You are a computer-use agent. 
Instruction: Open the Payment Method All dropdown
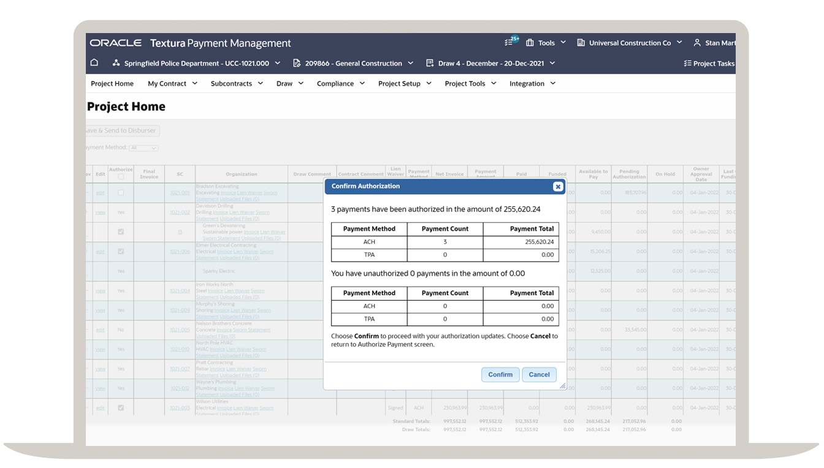click(x=144, y=148)
